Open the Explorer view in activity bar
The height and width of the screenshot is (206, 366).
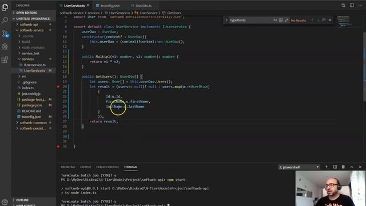tap(5, 7)
